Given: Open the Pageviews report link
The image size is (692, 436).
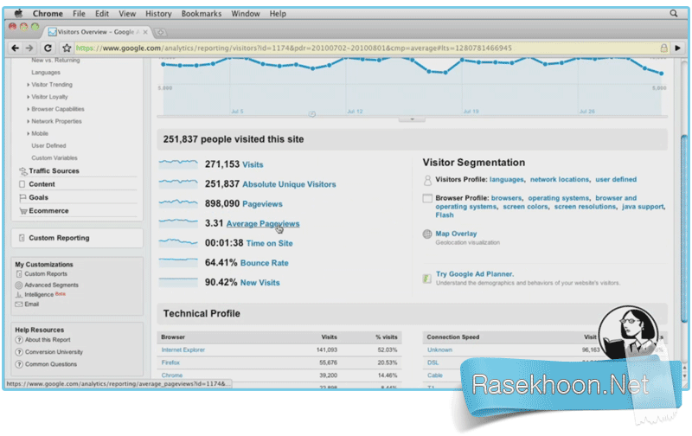Looking at the screenshot, I should tap(262, 204).
